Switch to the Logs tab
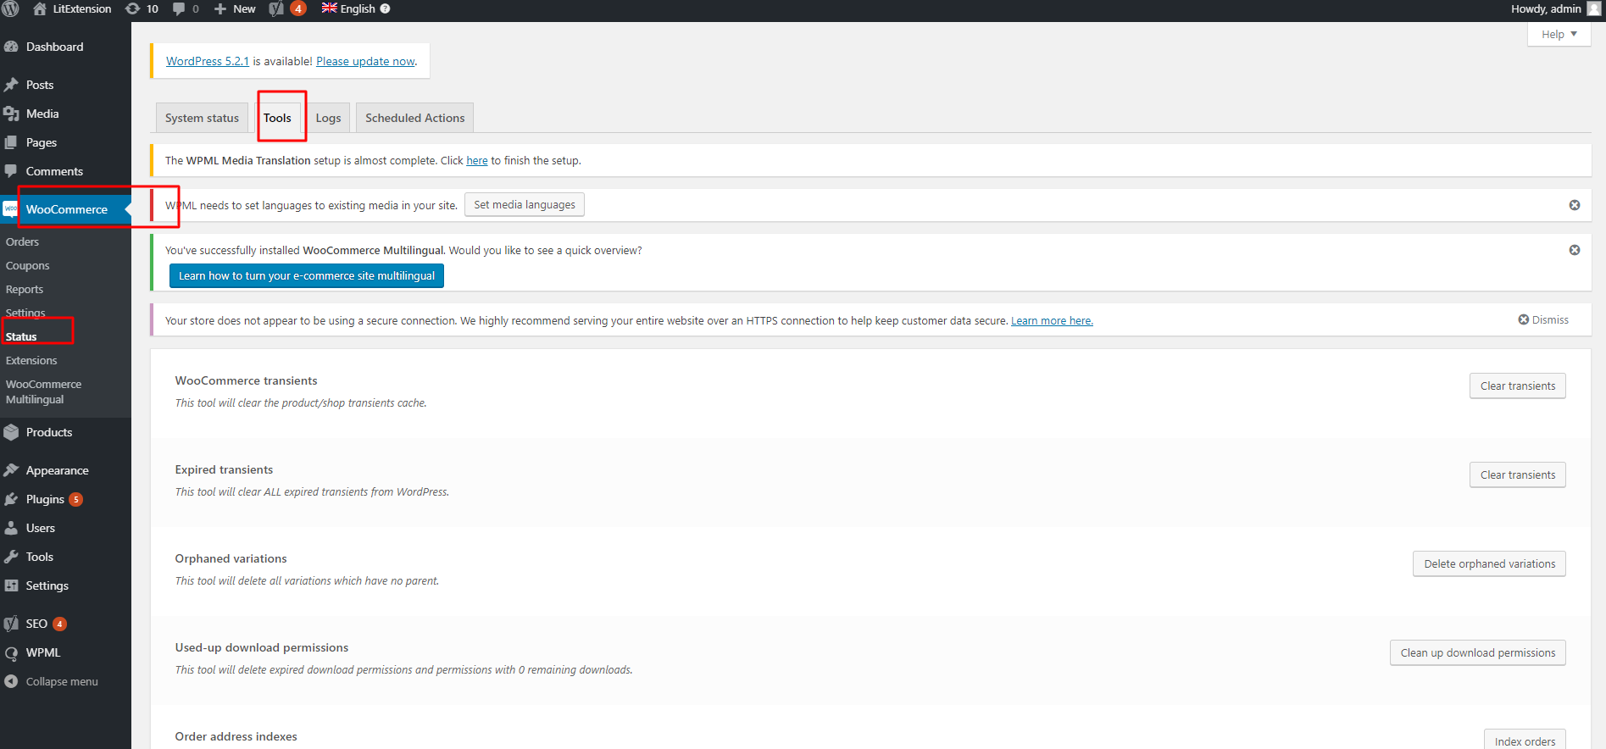The width and height of the screenshot is (1606, 749). pos(328,118)
